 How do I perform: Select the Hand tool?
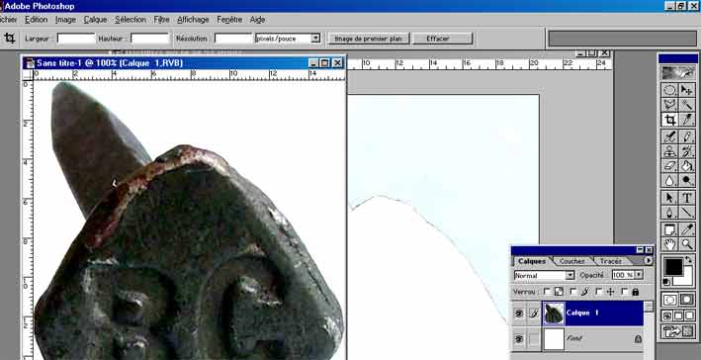tap(669, 244)
